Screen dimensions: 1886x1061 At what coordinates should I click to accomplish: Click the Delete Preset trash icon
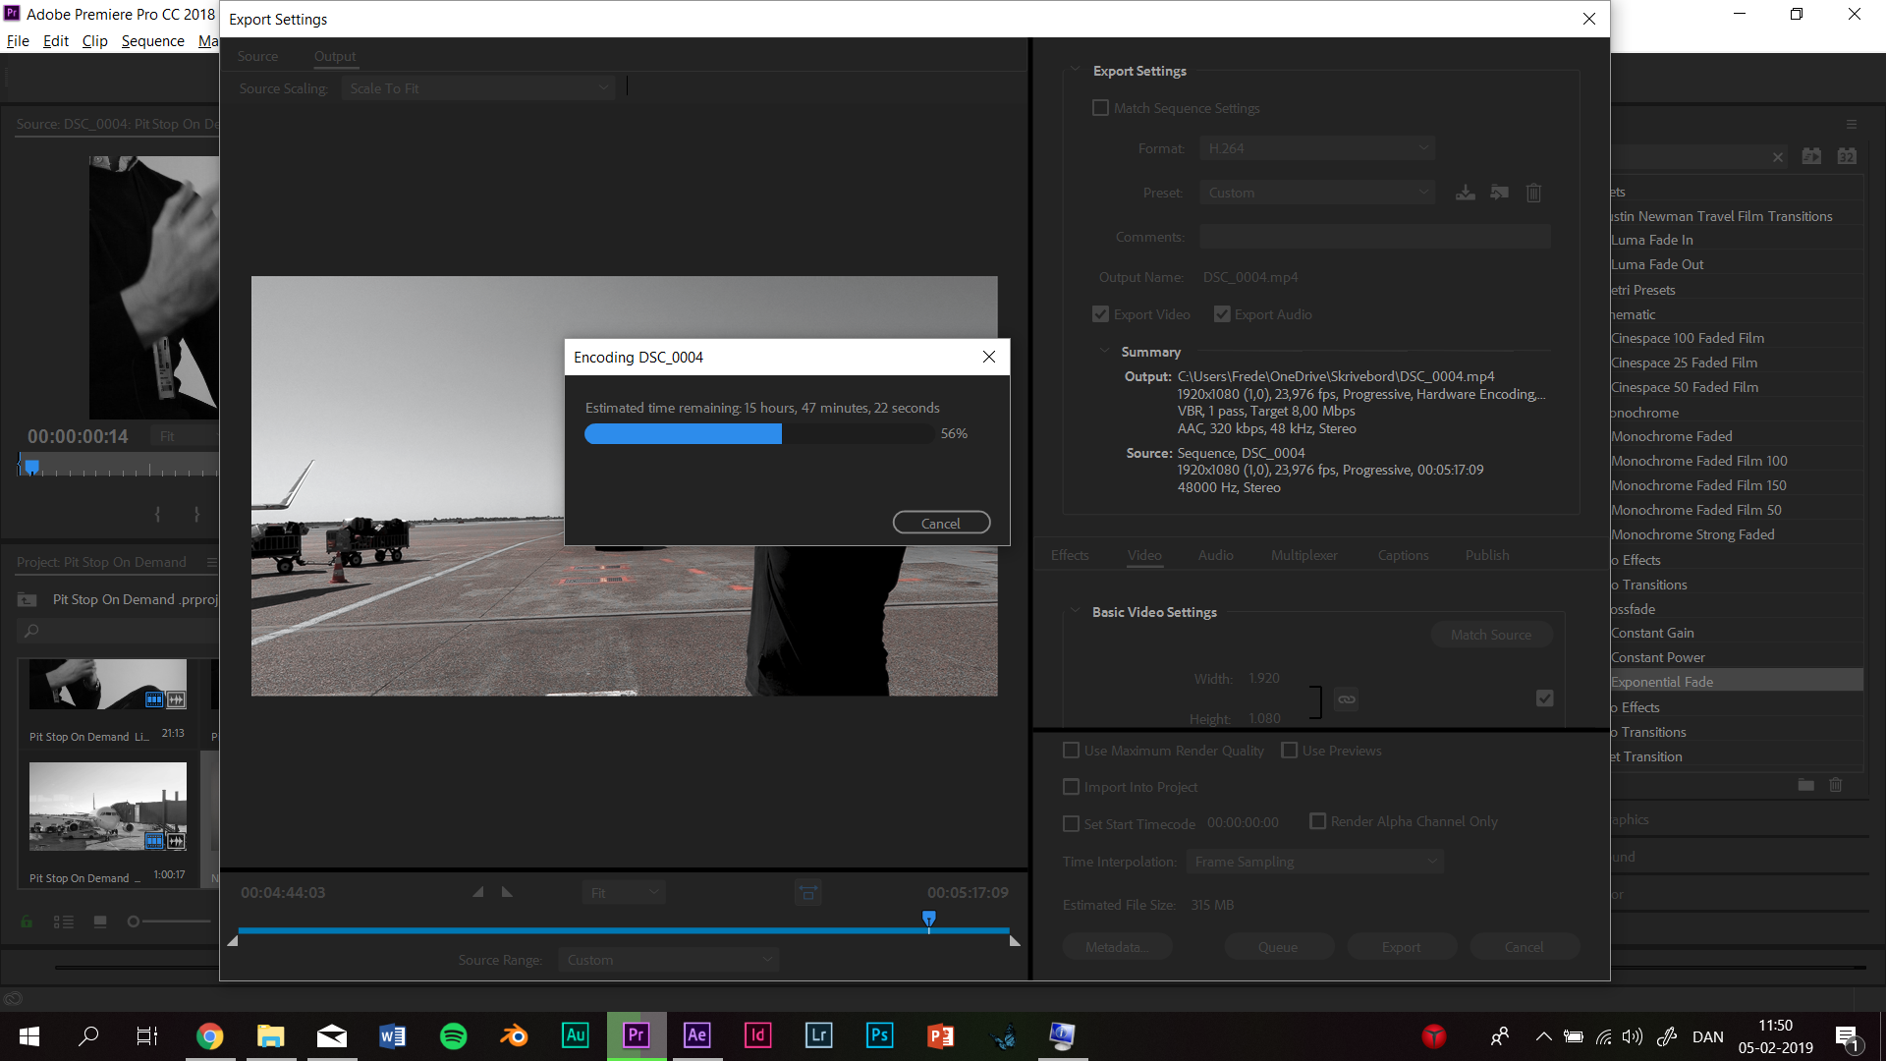pyautogui.click(x=1533, y=193)
